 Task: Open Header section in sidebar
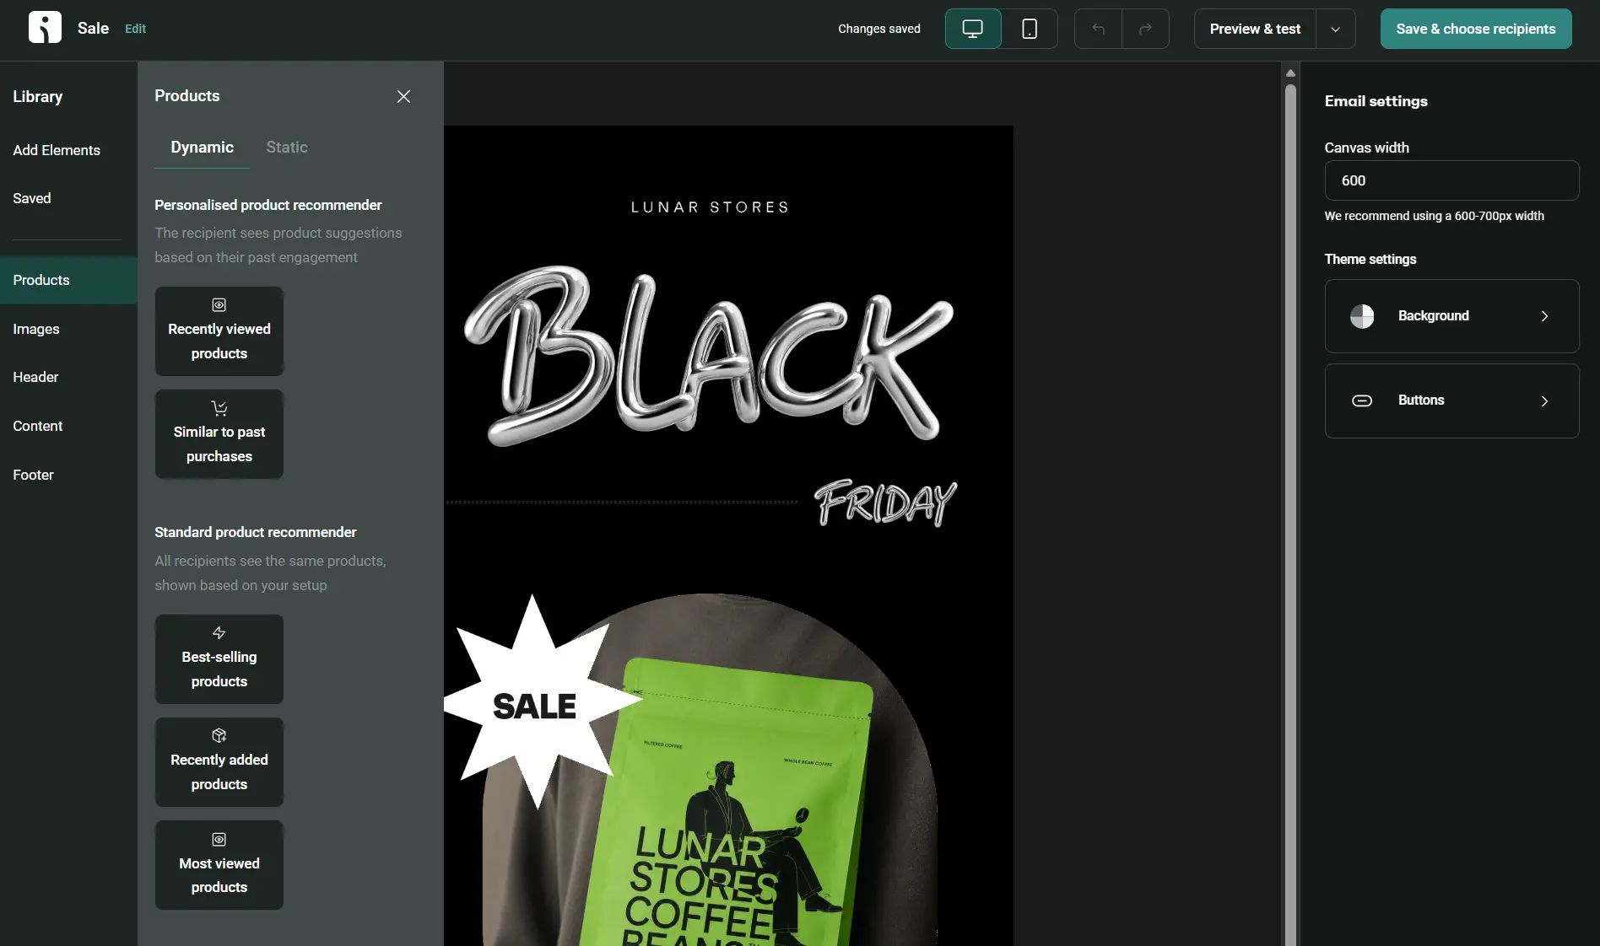coord(35,377)
